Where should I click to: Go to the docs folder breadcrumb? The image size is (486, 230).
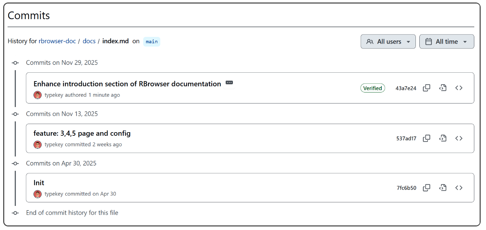pyautogui.click(x=89, y=41)
